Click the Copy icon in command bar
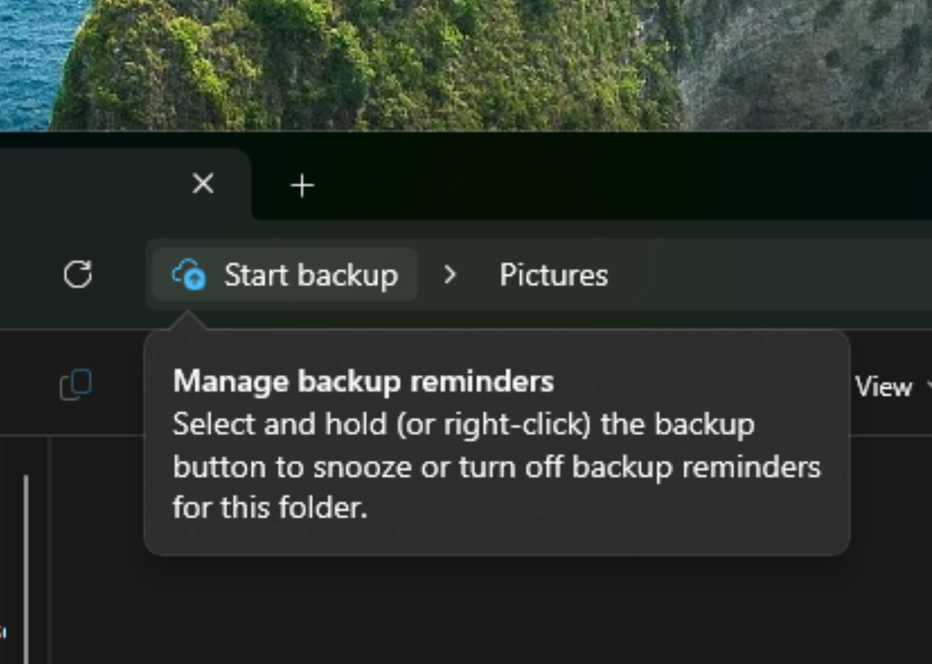Viewport: 932px width, 664px height. (x=76, y=384)
